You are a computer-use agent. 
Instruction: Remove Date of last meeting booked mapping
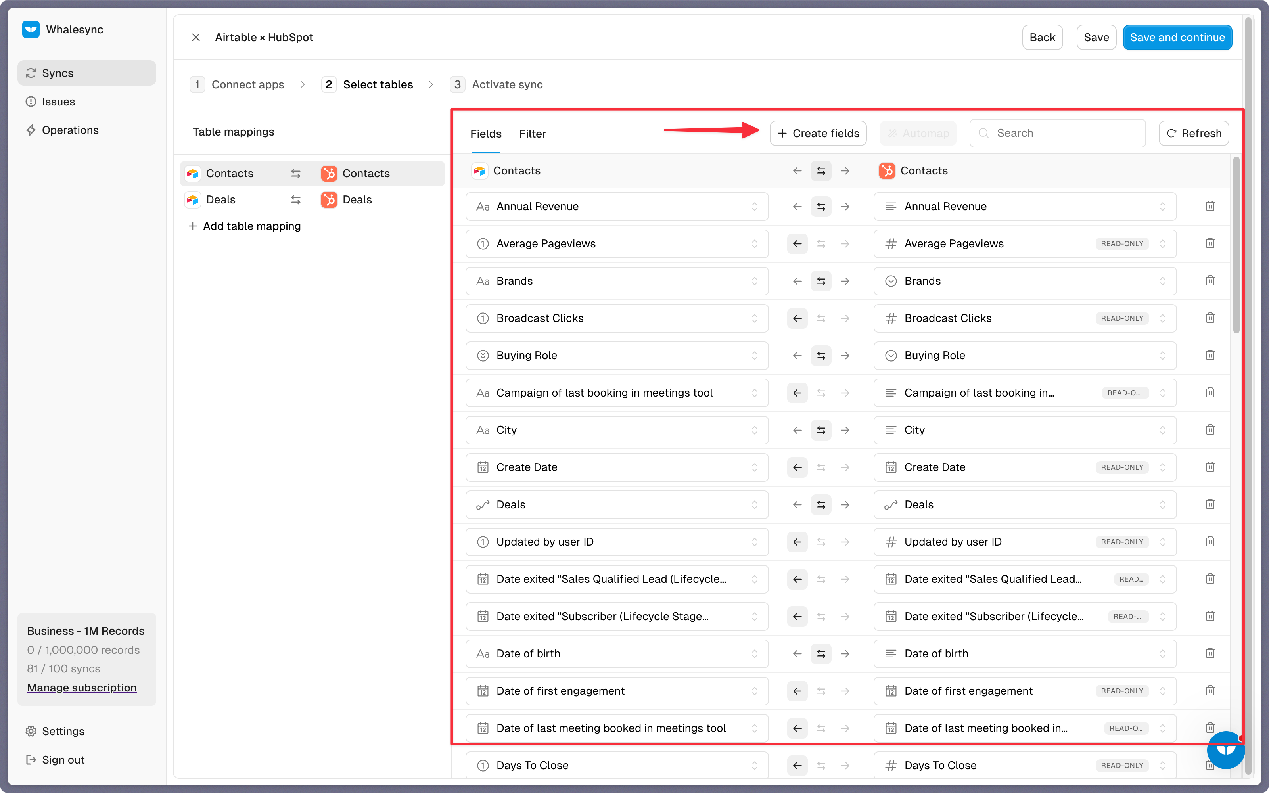click(x=1210, y=728)
